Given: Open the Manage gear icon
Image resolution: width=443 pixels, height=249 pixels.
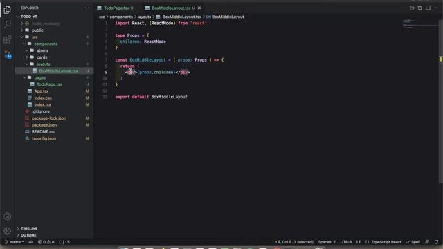Looking at the screenshot, I should point(8,231).
